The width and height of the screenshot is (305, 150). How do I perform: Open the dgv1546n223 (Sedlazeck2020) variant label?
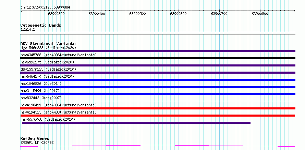48,48
